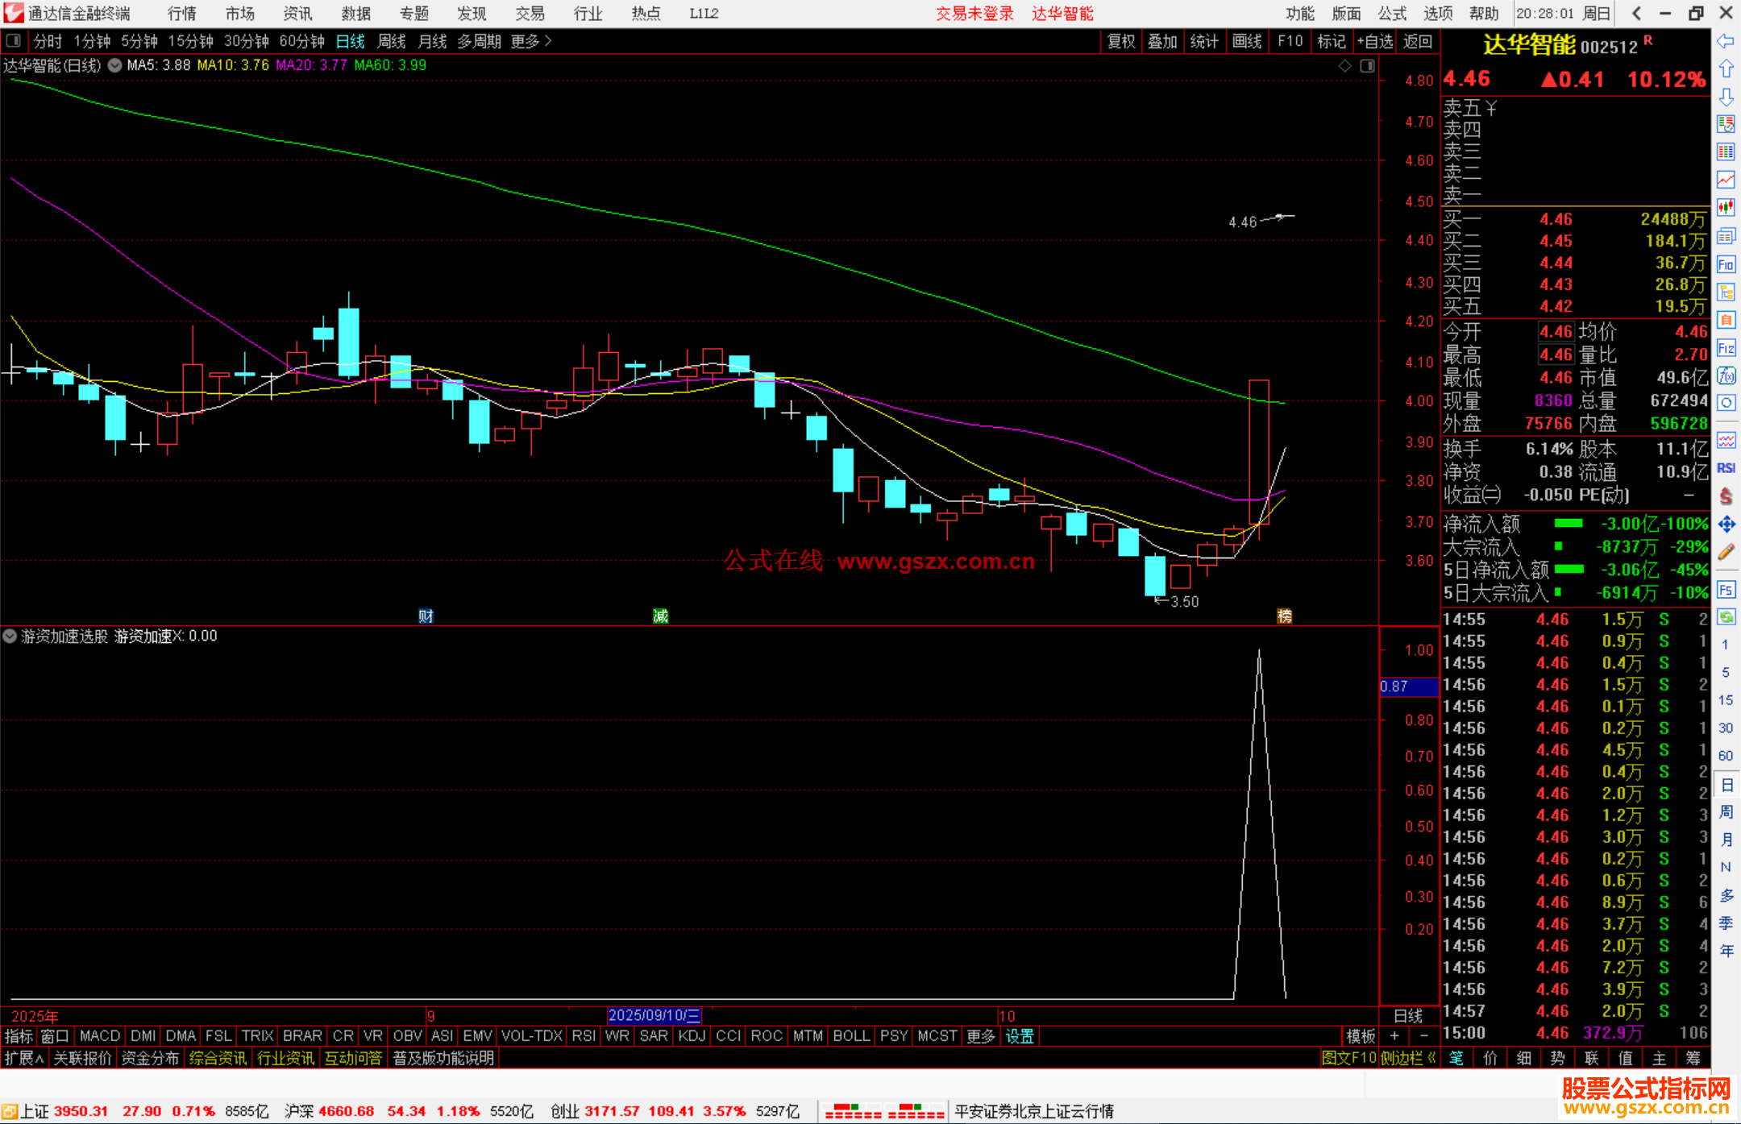Select the MACD indicator tab

tap(100, 1036)
